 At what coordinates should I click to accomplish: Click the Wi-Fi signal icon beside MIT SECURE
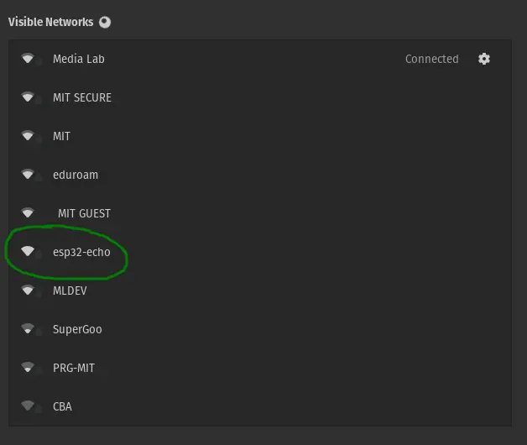[x=28, y=97]
